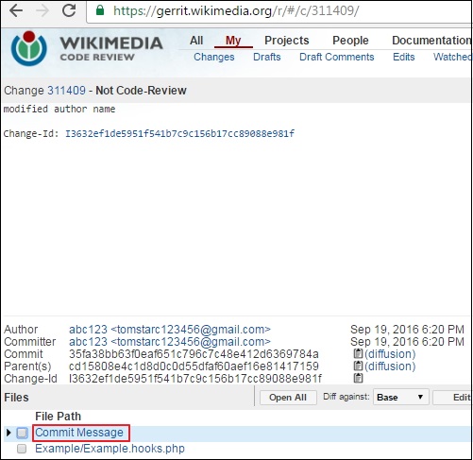This screenshot has height=460, width=473.
Task: Click the Wikimedia logo
Action: pyautogui.click(x=29, y=48)
